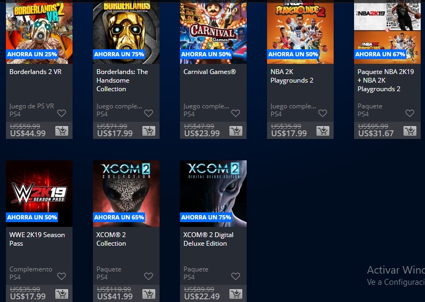Open the NBA 2K Playgrounds 2 cover thumbnail
425x302 pixels.
[300, 32]
